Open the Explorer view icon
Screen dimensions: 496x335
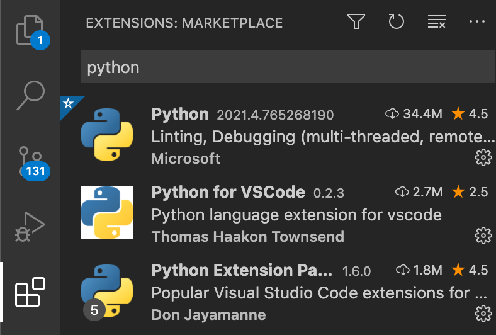(30, 30)
